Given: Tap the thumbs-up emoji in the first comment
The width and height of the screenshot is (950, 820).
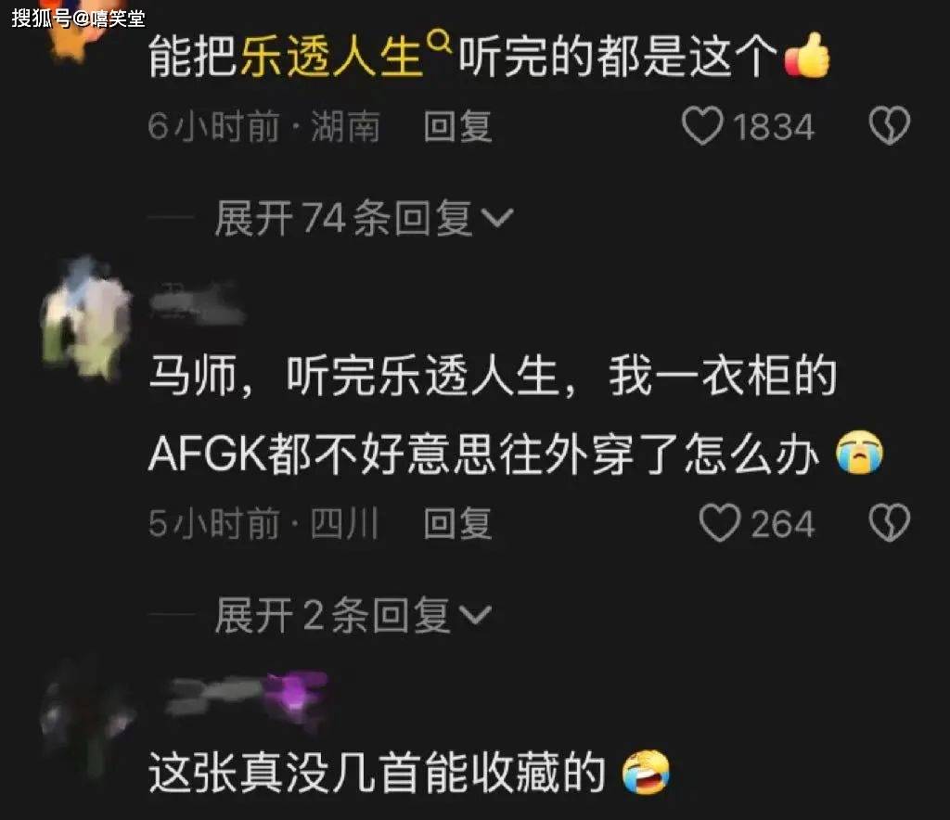Looking at the screenshot, I should (806, 56).
